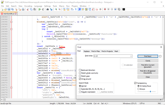Viewport: 165px width, 105px height.
Task: Click the Find Next button
Action: (148, 56)
